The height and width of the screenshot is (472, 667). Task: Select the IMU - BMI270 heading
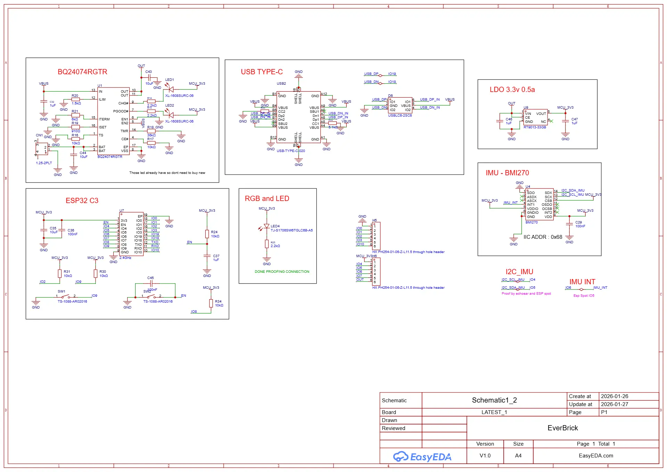pos(507,173)
